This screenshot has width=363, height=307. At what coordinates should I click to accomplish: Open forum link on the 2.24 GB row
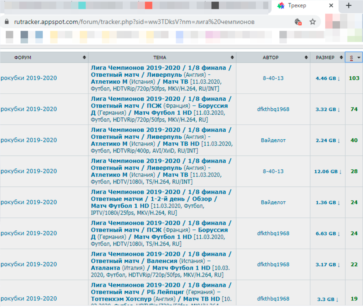29,140
